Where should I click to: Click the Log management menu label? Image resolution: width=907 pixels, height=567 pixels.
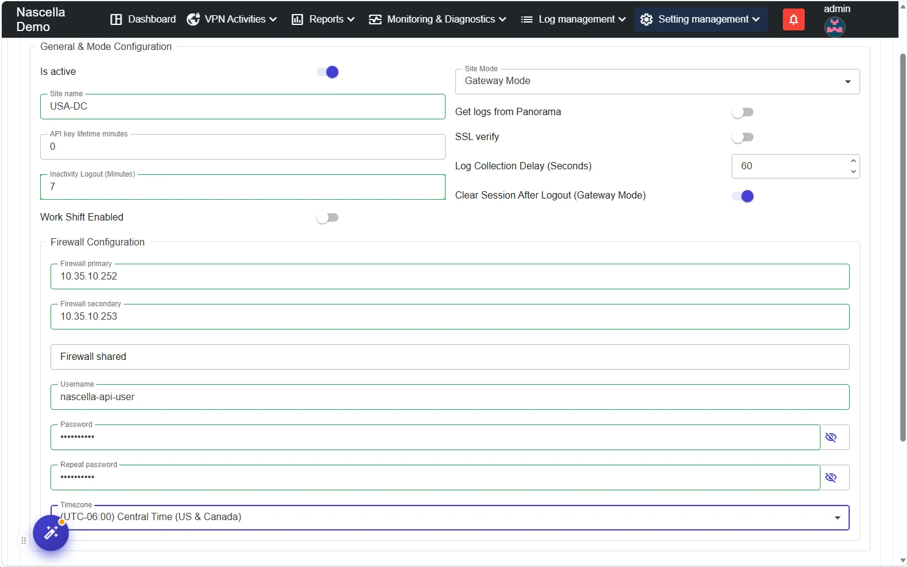[576, 19]
